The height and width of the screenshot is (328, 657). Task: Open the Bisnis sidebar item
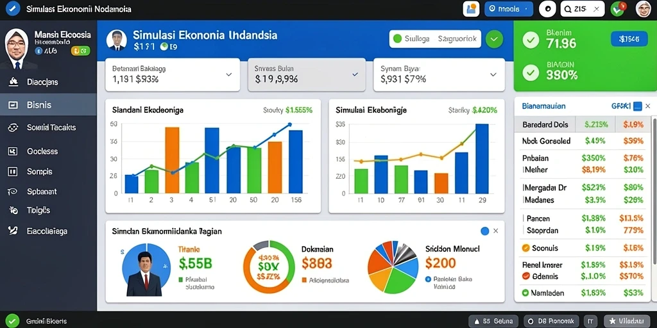(48, 104)
